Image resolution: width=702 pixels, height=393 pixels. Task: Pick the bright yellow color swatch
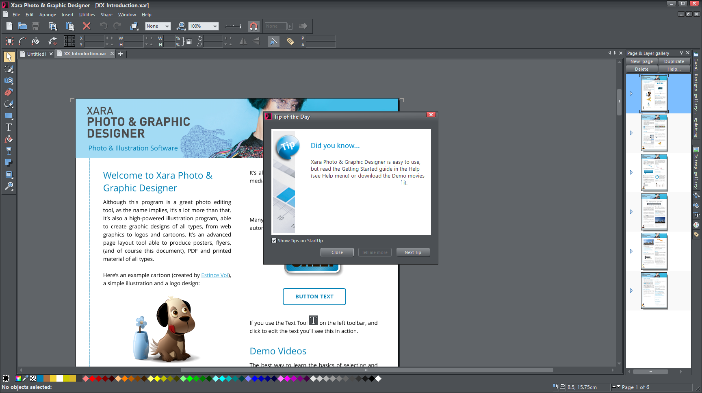[x=157, y=378]
